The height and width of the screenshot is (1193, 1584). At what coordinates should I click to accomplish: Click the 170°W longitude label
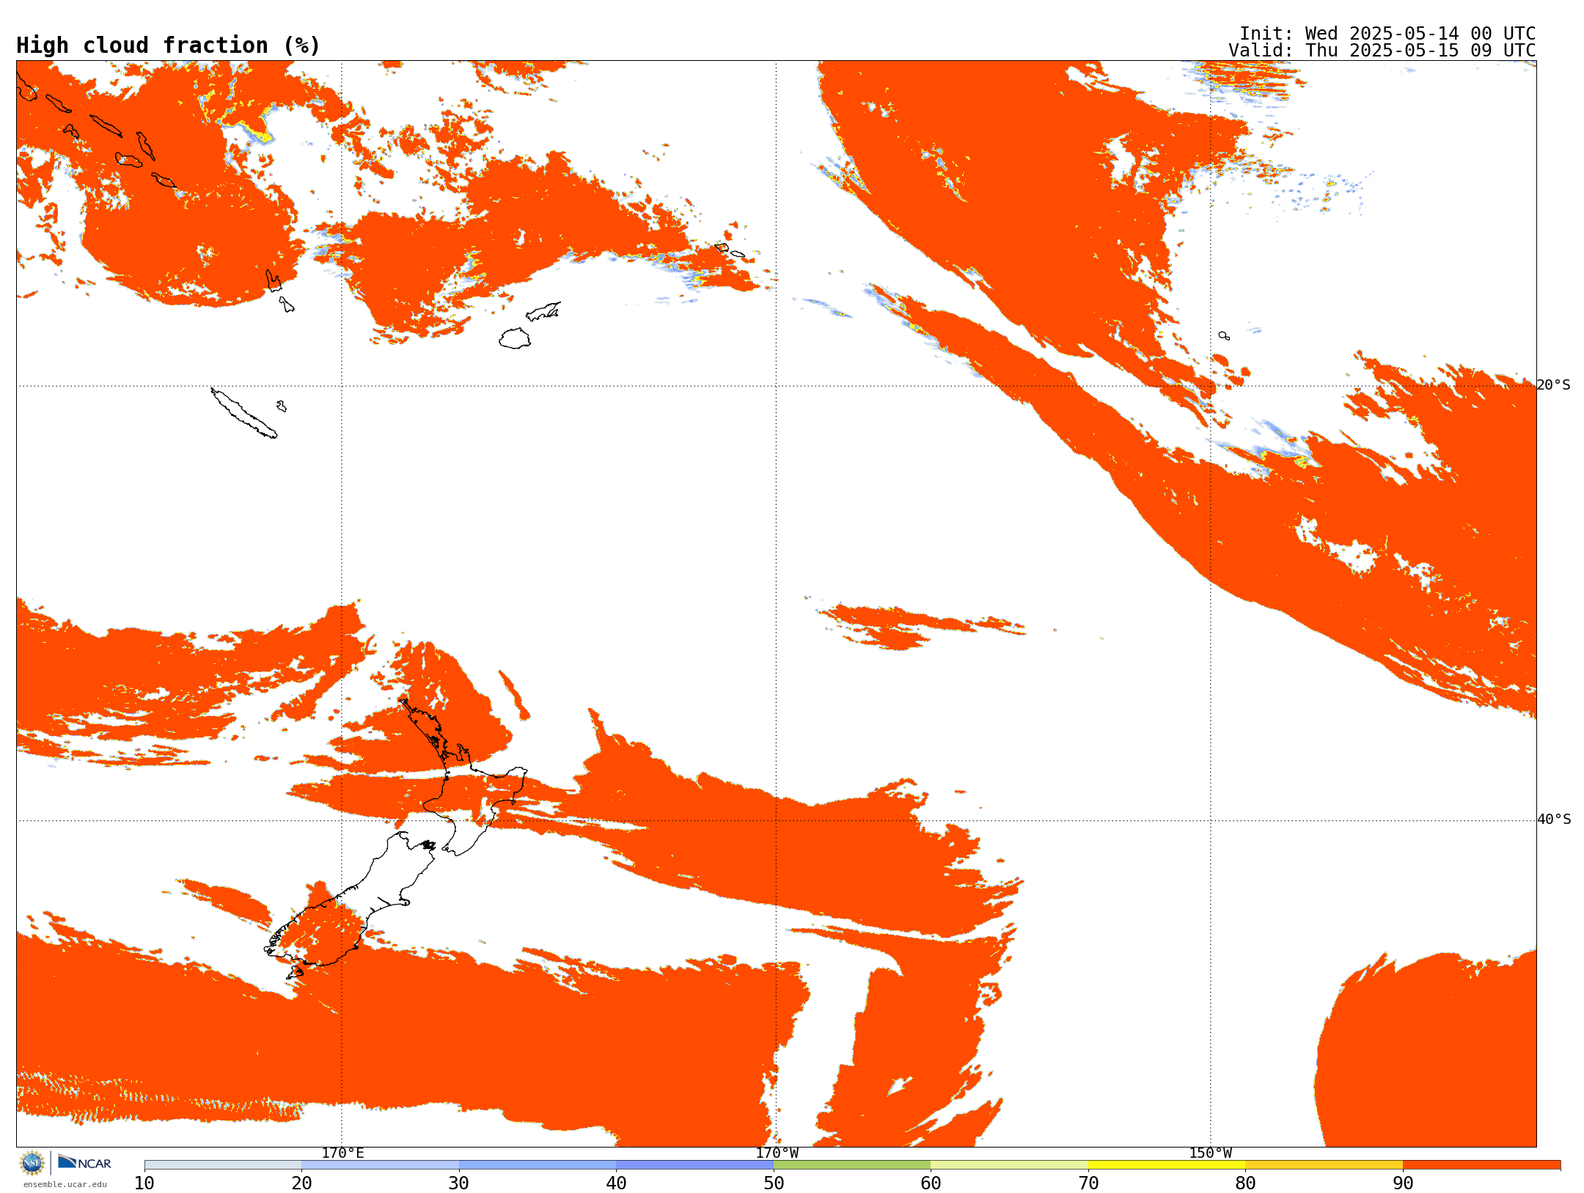pyautogui.click(x=777, y=1153)
